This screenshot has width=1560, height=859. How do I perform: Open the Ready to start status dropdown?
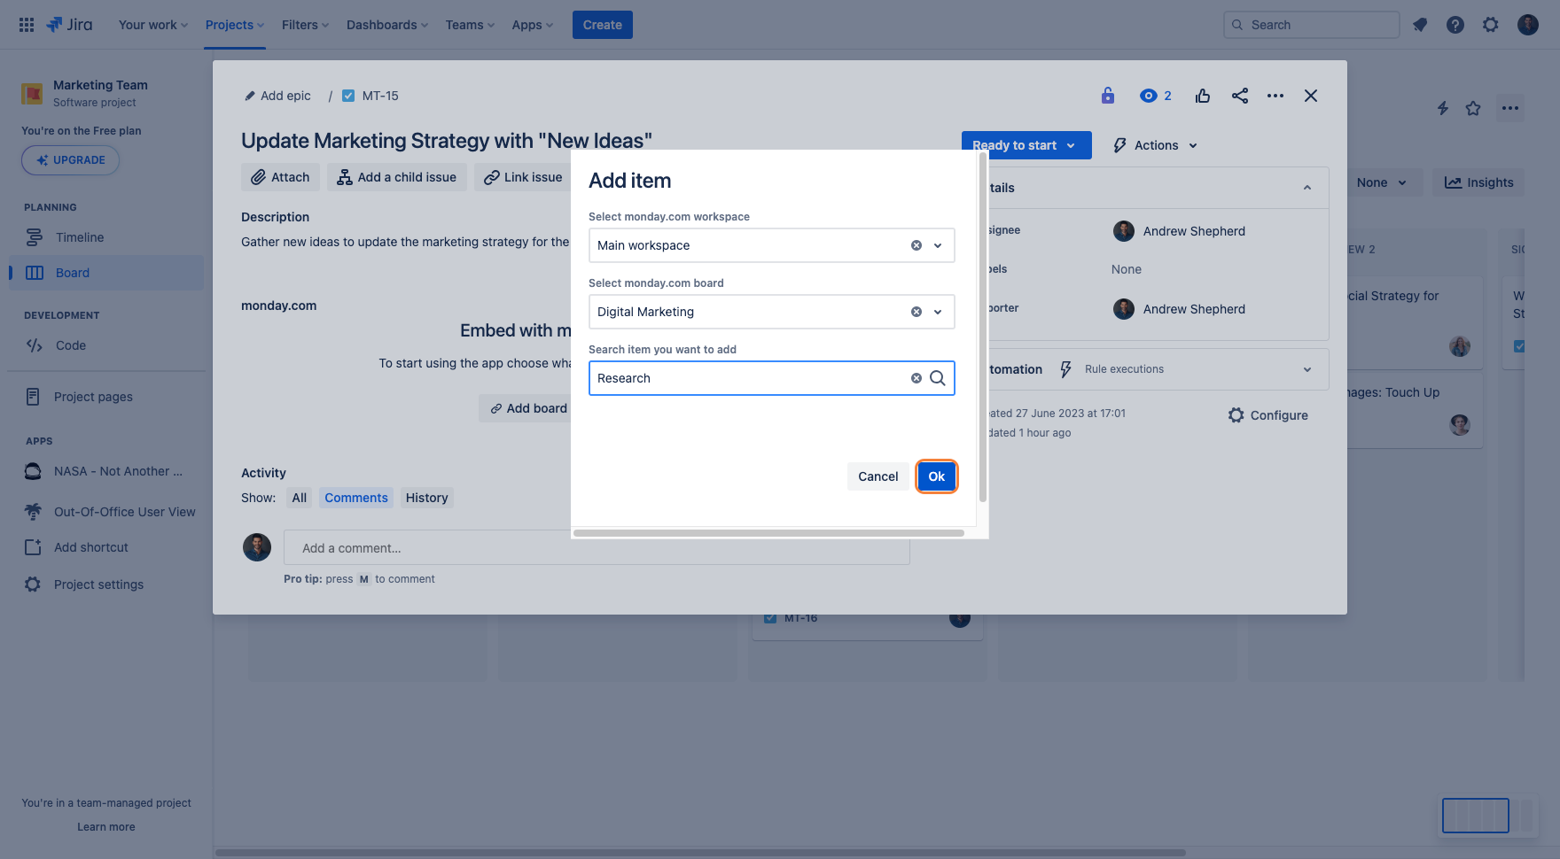(1026, 145)
